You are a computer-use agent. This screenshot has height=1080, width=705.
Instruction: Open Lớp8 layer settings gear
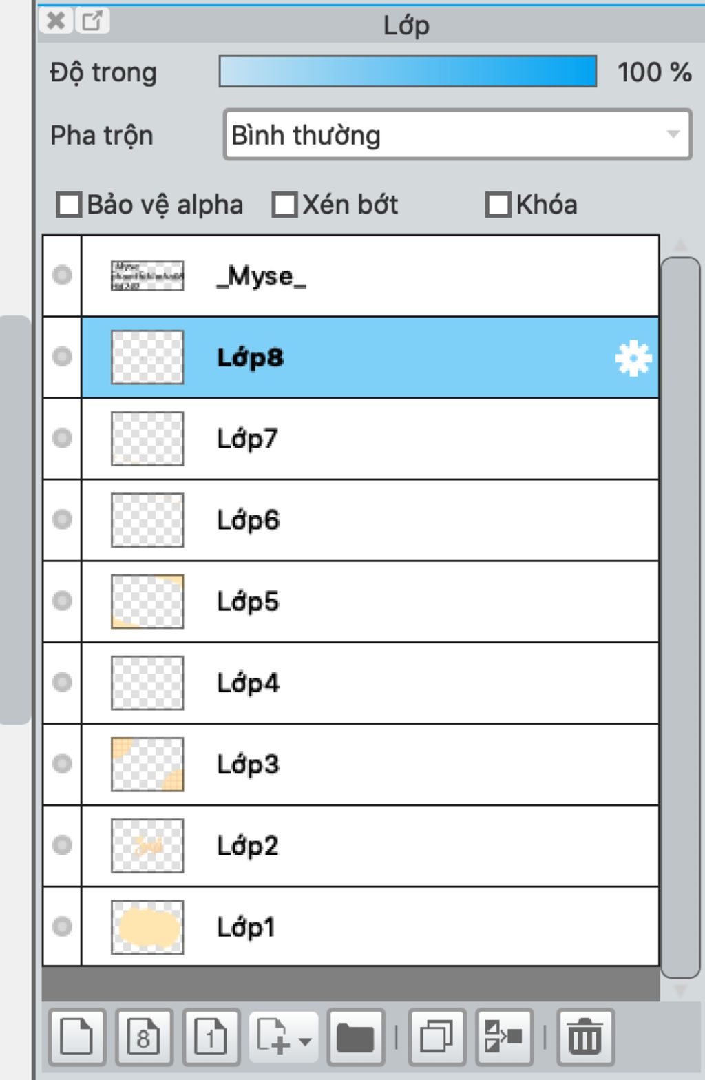(x=633, y=358)
